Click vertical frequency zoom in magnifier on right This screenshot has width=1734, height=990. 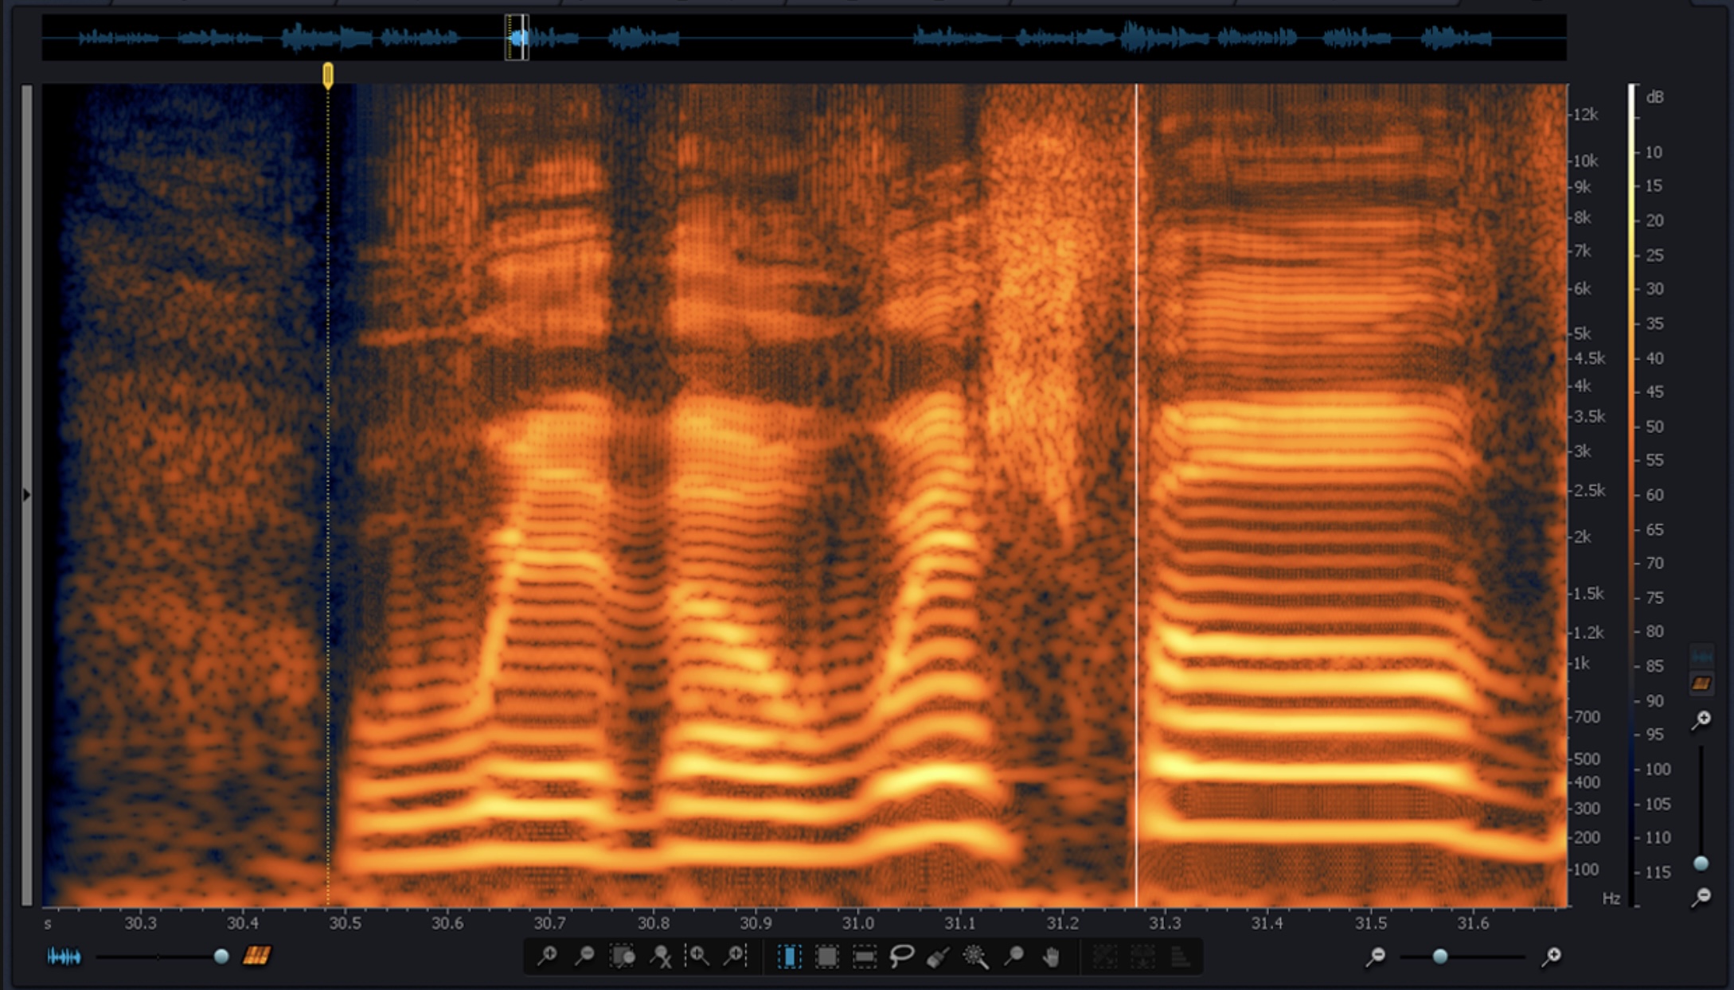click(x=1701, y=719)
